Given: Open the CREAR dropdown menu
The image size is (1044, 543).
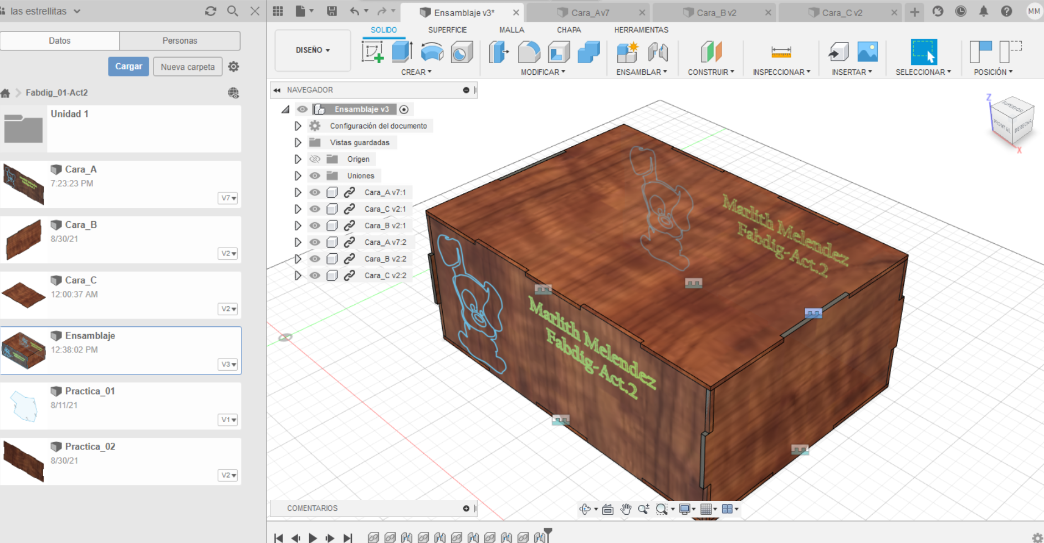Looking at the screenshot, I should [416, 72].
